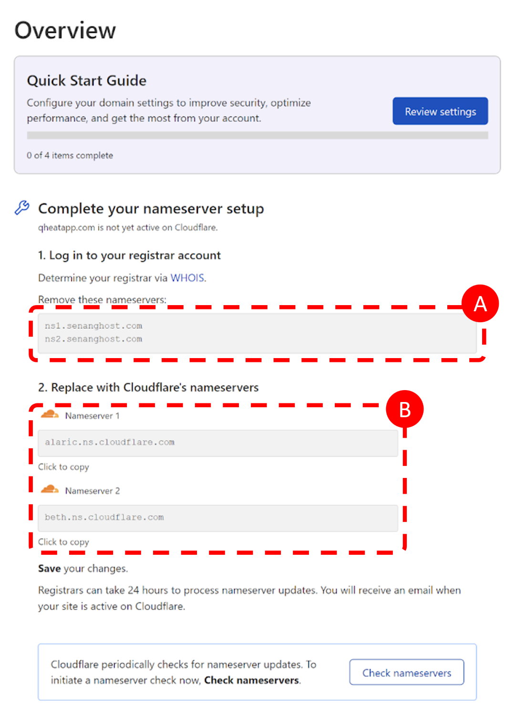Click the red circle B annotation marker
This screenshot has width=515, height=720.
(405, 410)
